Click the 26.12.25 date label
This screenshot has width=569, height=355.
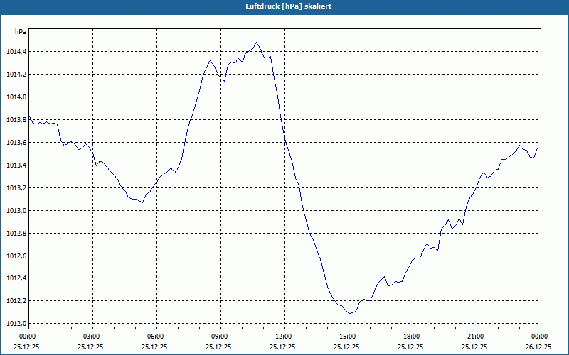pyautogui.click(x=538, y=346)
